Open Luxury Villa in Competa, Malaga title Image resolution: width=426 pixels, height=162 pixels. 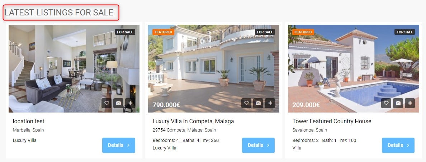[193, 121]
